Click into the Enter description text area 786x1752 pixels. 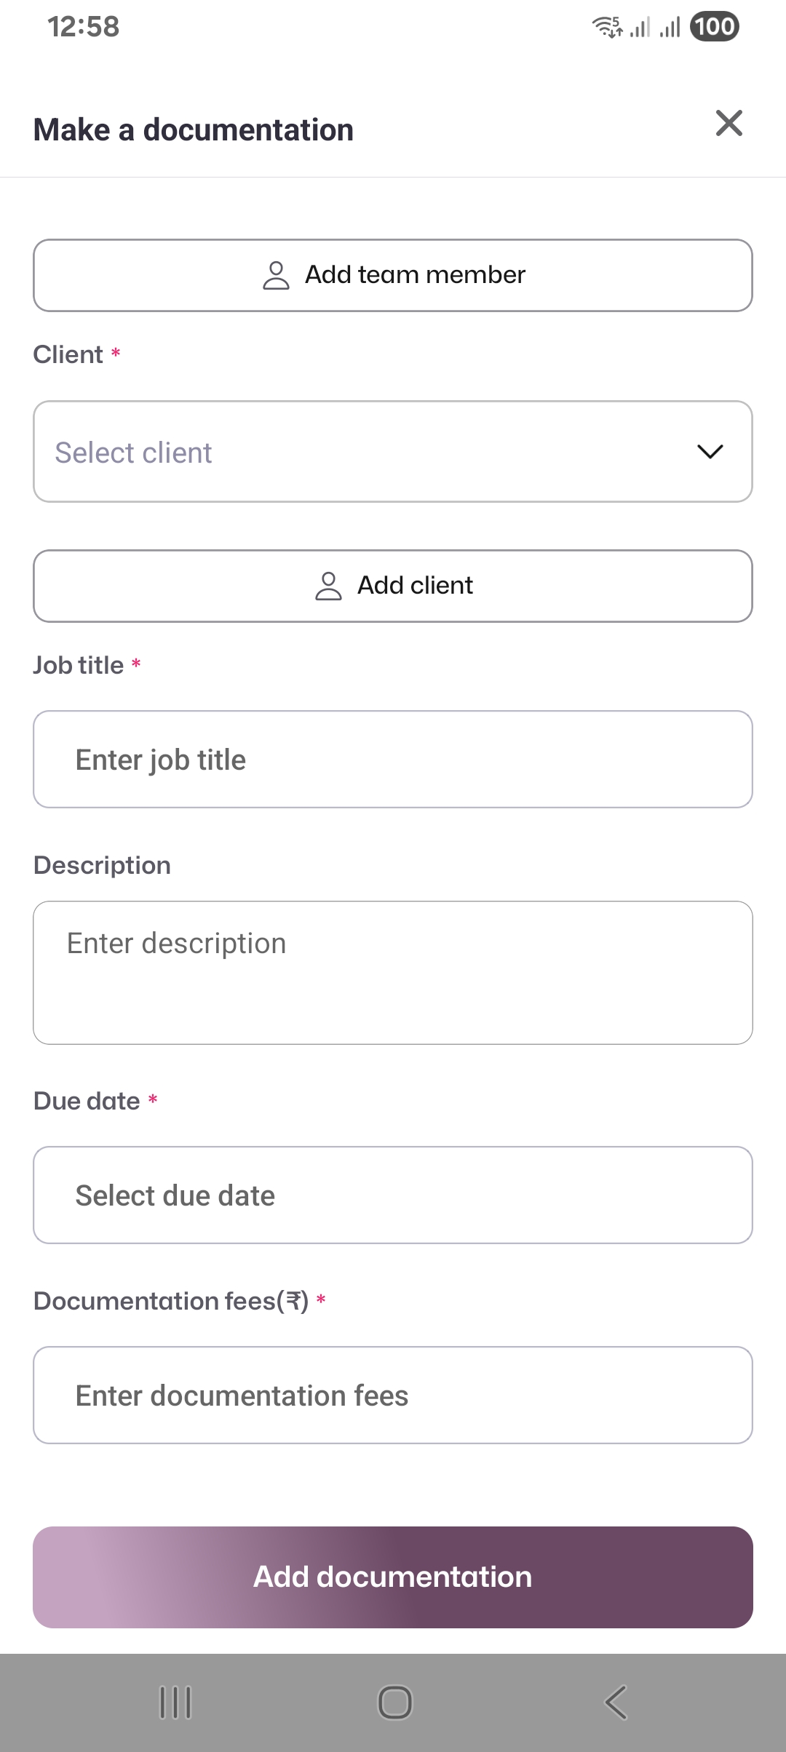click(x=393, y=973)
